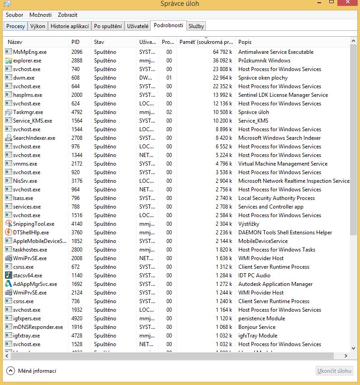Click description Správce oken plochy
This screenshot has width=360, height=385.
[263, 78]
